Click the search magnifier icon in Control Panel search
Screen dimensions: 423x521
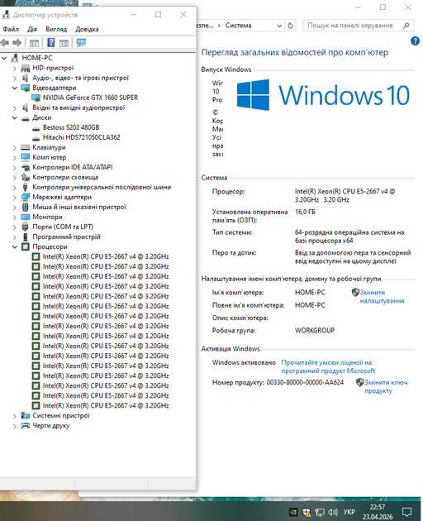click(x=406, y=26)
